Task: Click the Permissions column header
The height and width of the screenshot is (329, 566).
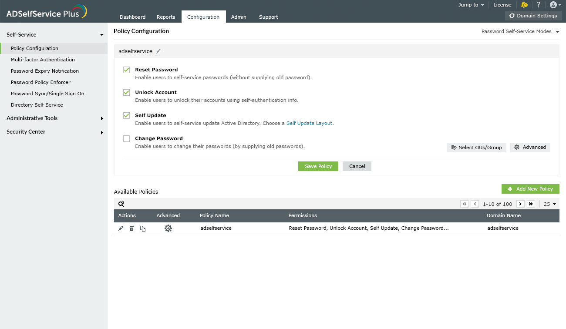Action: click(303, 215)
